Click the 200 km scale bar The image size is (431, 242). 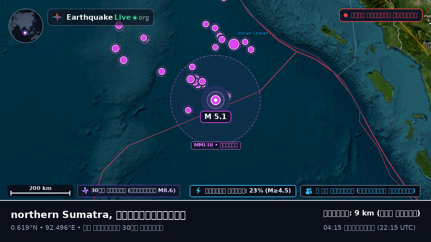[x=40, y=191]
